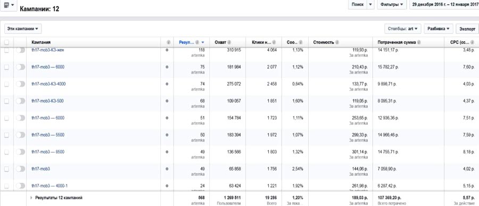Expand the Результаты 12 кампаний row

(31, 198)
